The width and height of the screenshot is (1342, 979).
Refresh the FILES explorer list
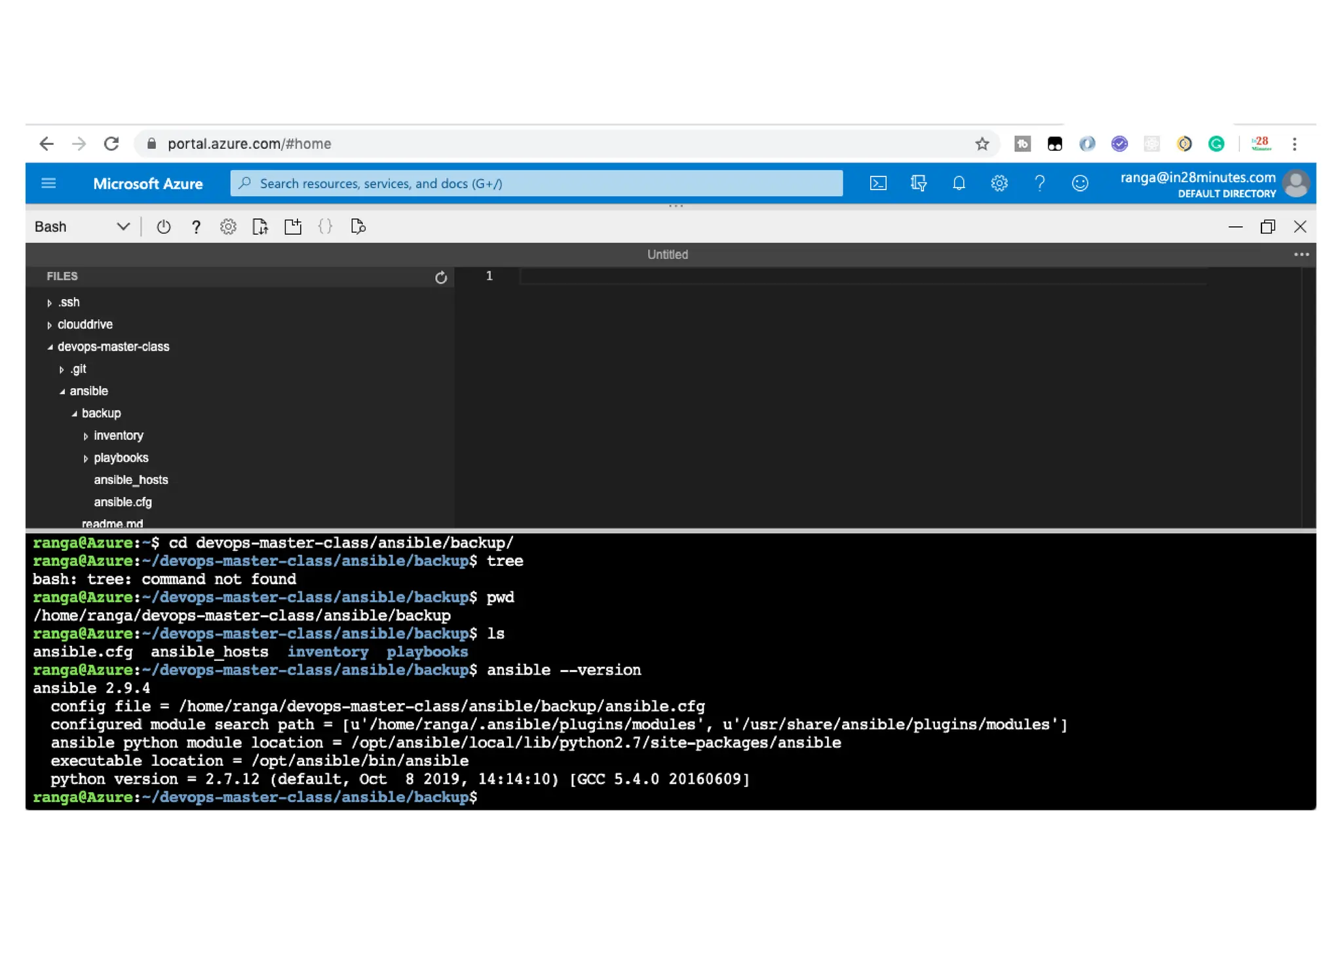pos(440,277)
